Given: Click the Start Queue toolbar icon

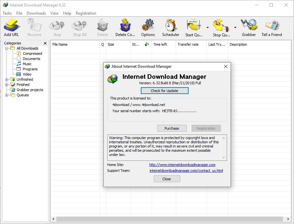Looking at the screenshot, I should pyautogui.click(x=194, y=25).
